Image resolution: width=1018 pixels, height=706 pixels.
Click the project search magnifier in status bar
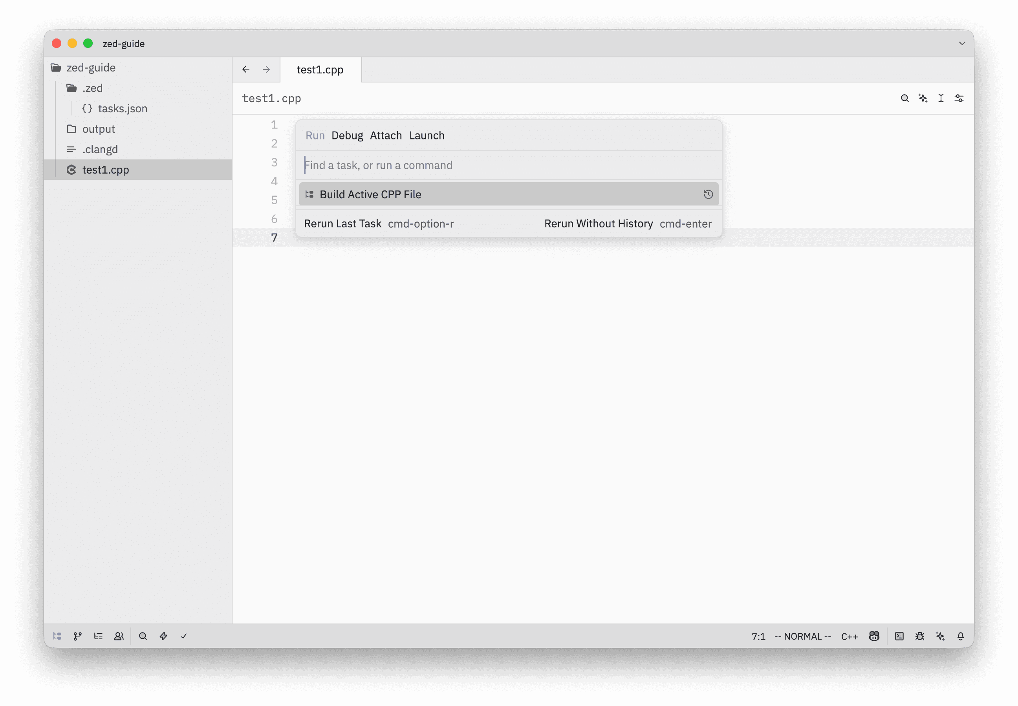pos(143,636)
